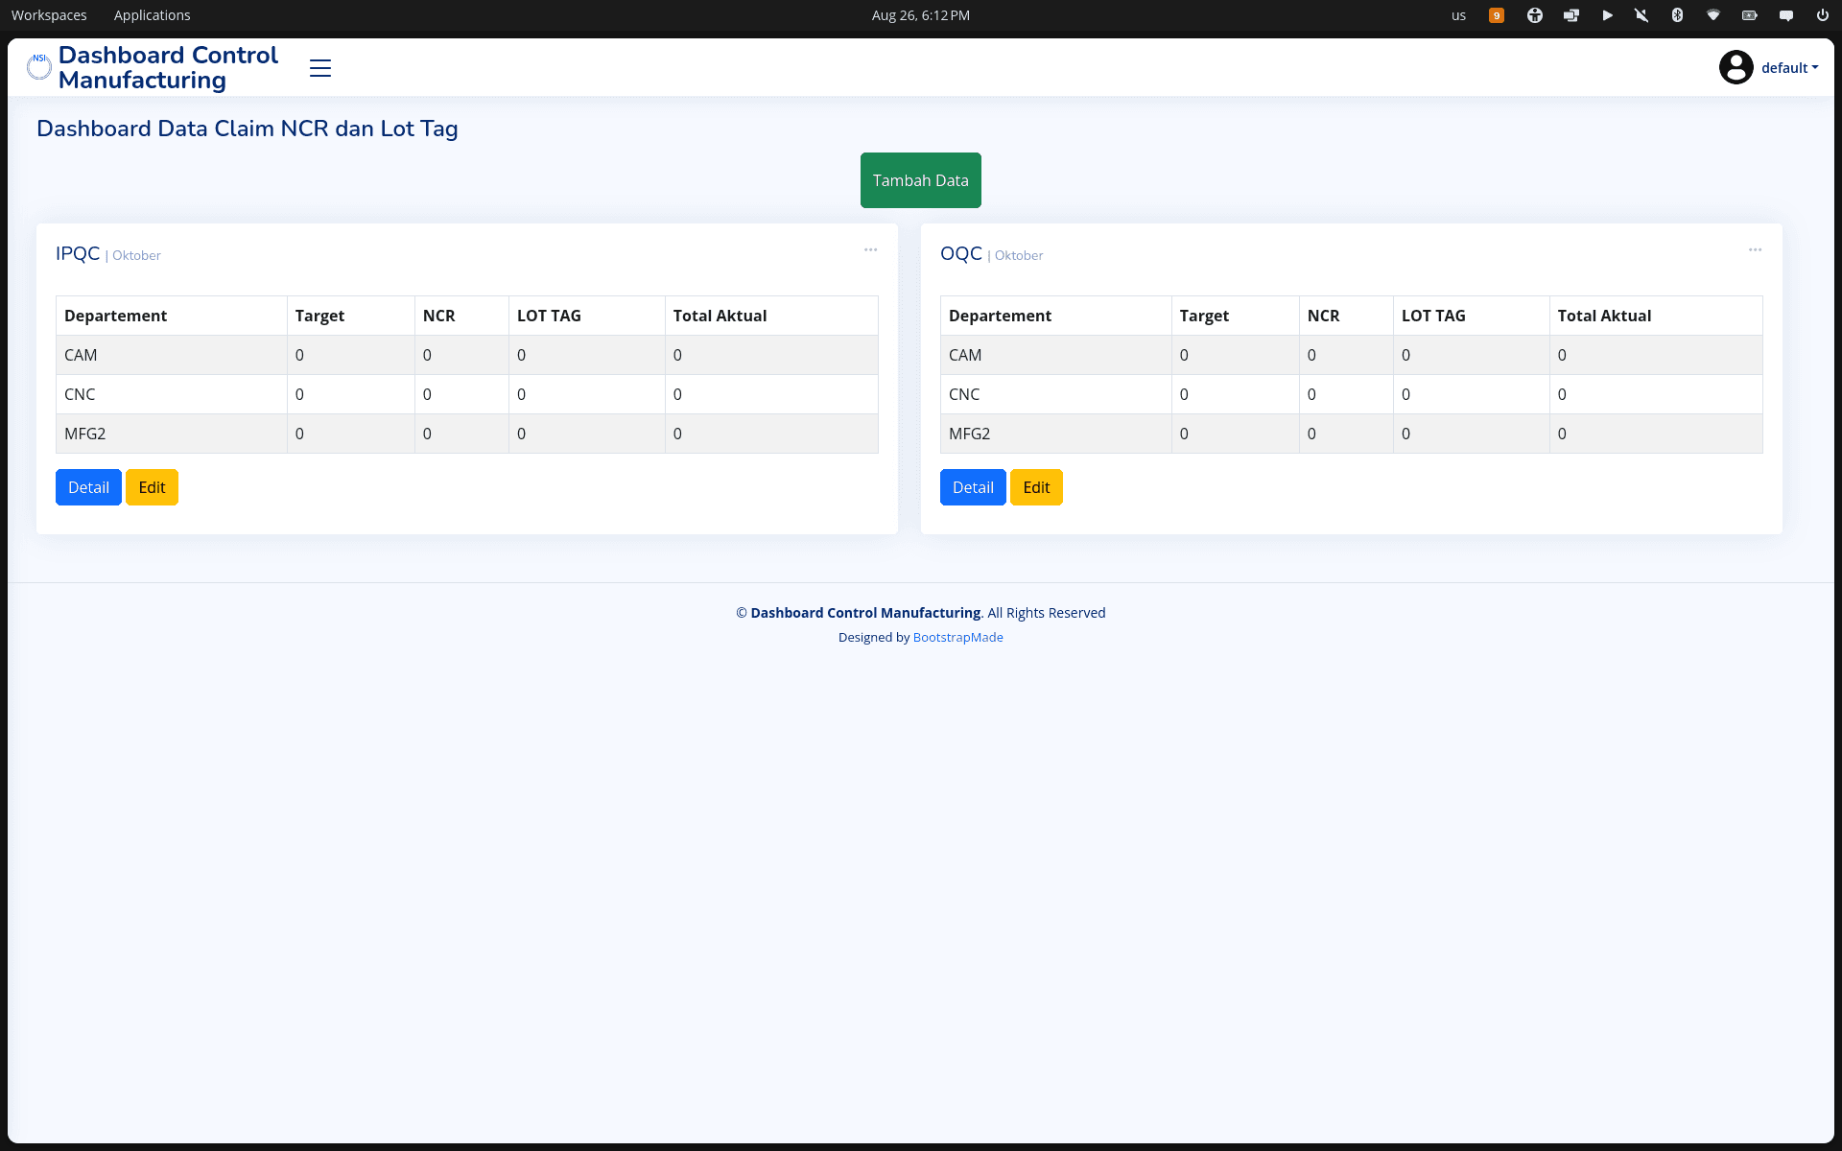Open the chat bubble tray icon
The width and height of the screenshot is (1842, 1151).
[x=1786, y=15]
